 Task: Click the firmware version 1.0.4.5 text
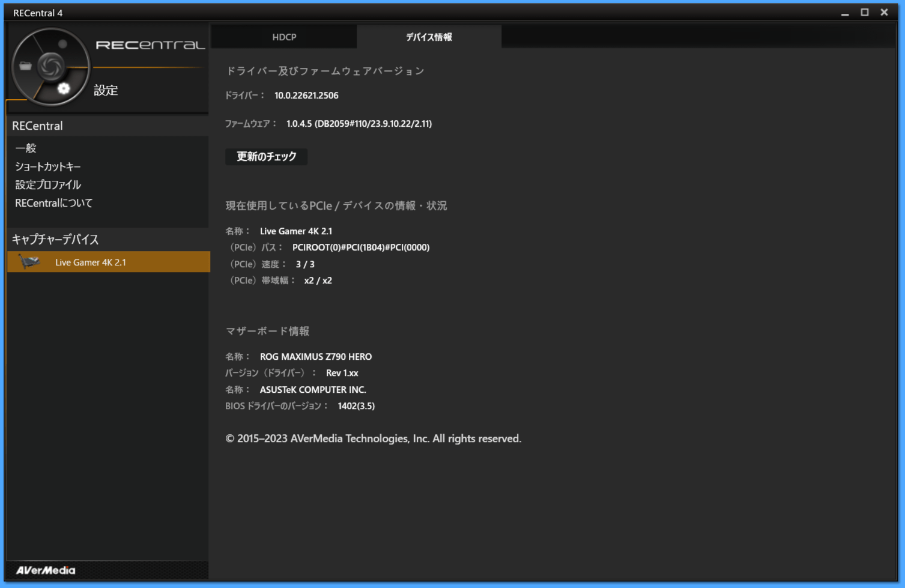pyautogui.click(x=359, y=124)
